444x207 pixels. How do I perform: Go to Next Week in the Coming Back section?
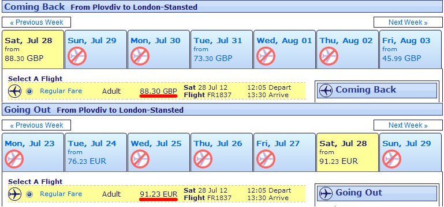tap(408, 22)
